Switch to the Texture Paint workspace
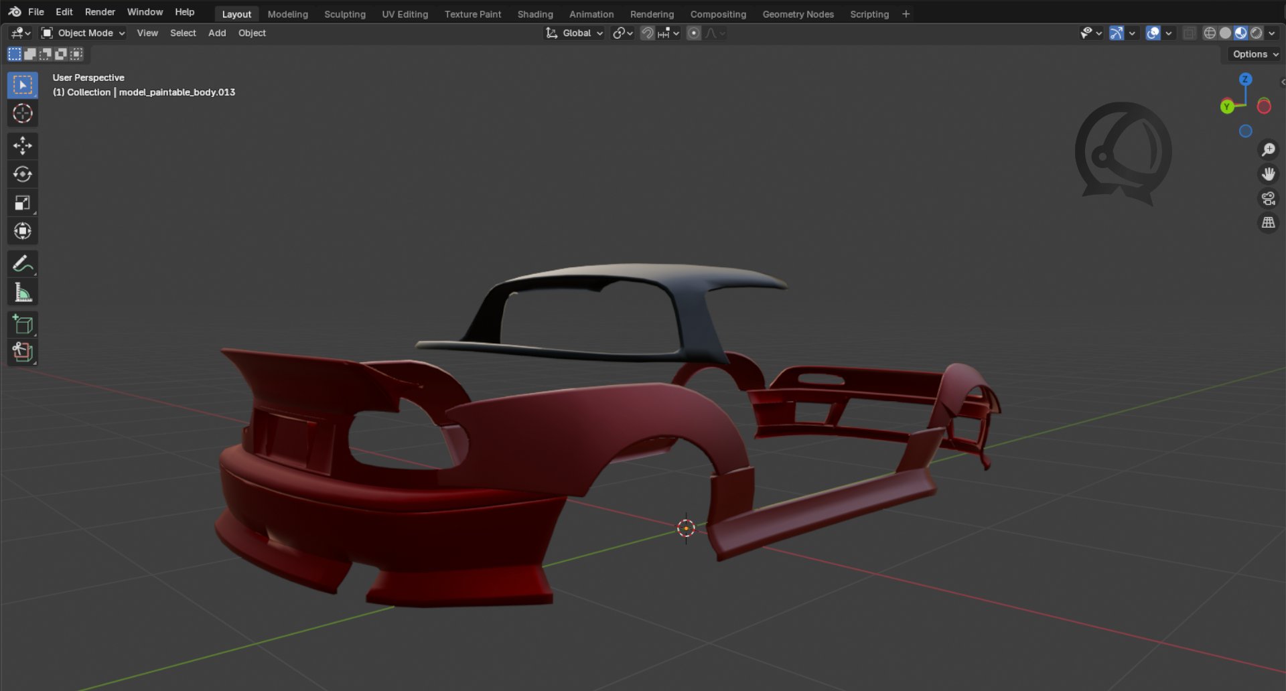 pos(472,13)
